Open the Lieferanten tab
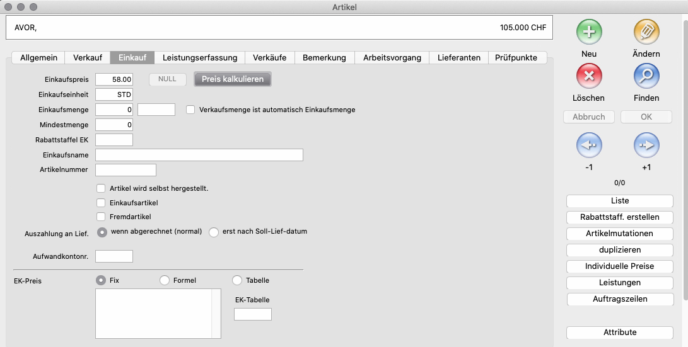 [459, 57]
